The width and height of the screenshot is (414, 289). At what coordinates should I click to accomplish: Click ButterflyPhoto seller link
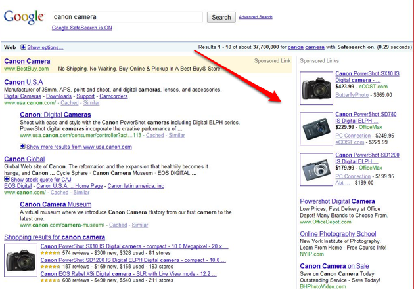(x=352, y=95)
